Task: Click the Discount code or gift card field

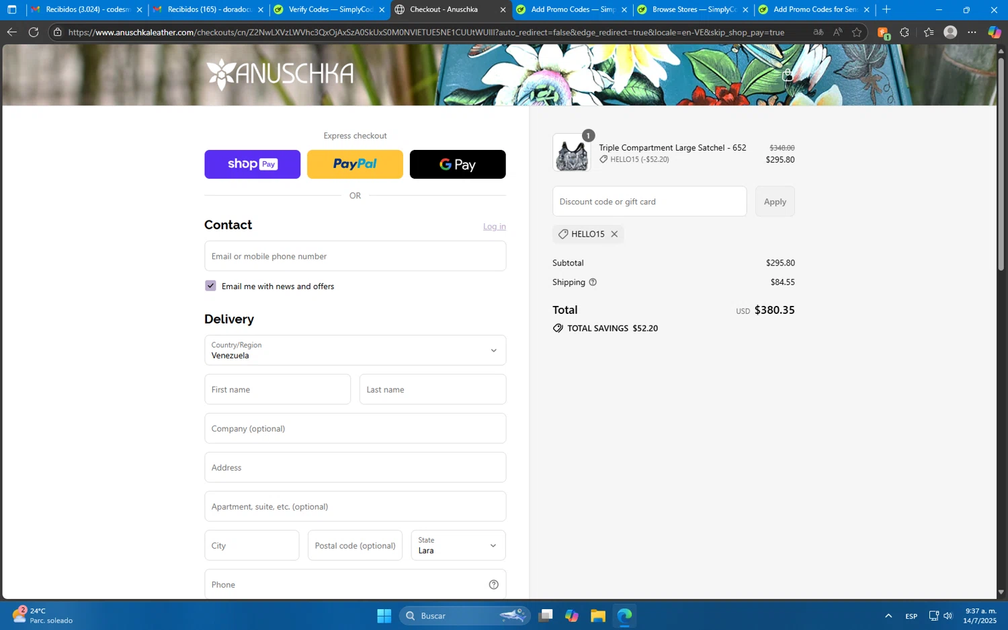Action: (x=649, y=202)
